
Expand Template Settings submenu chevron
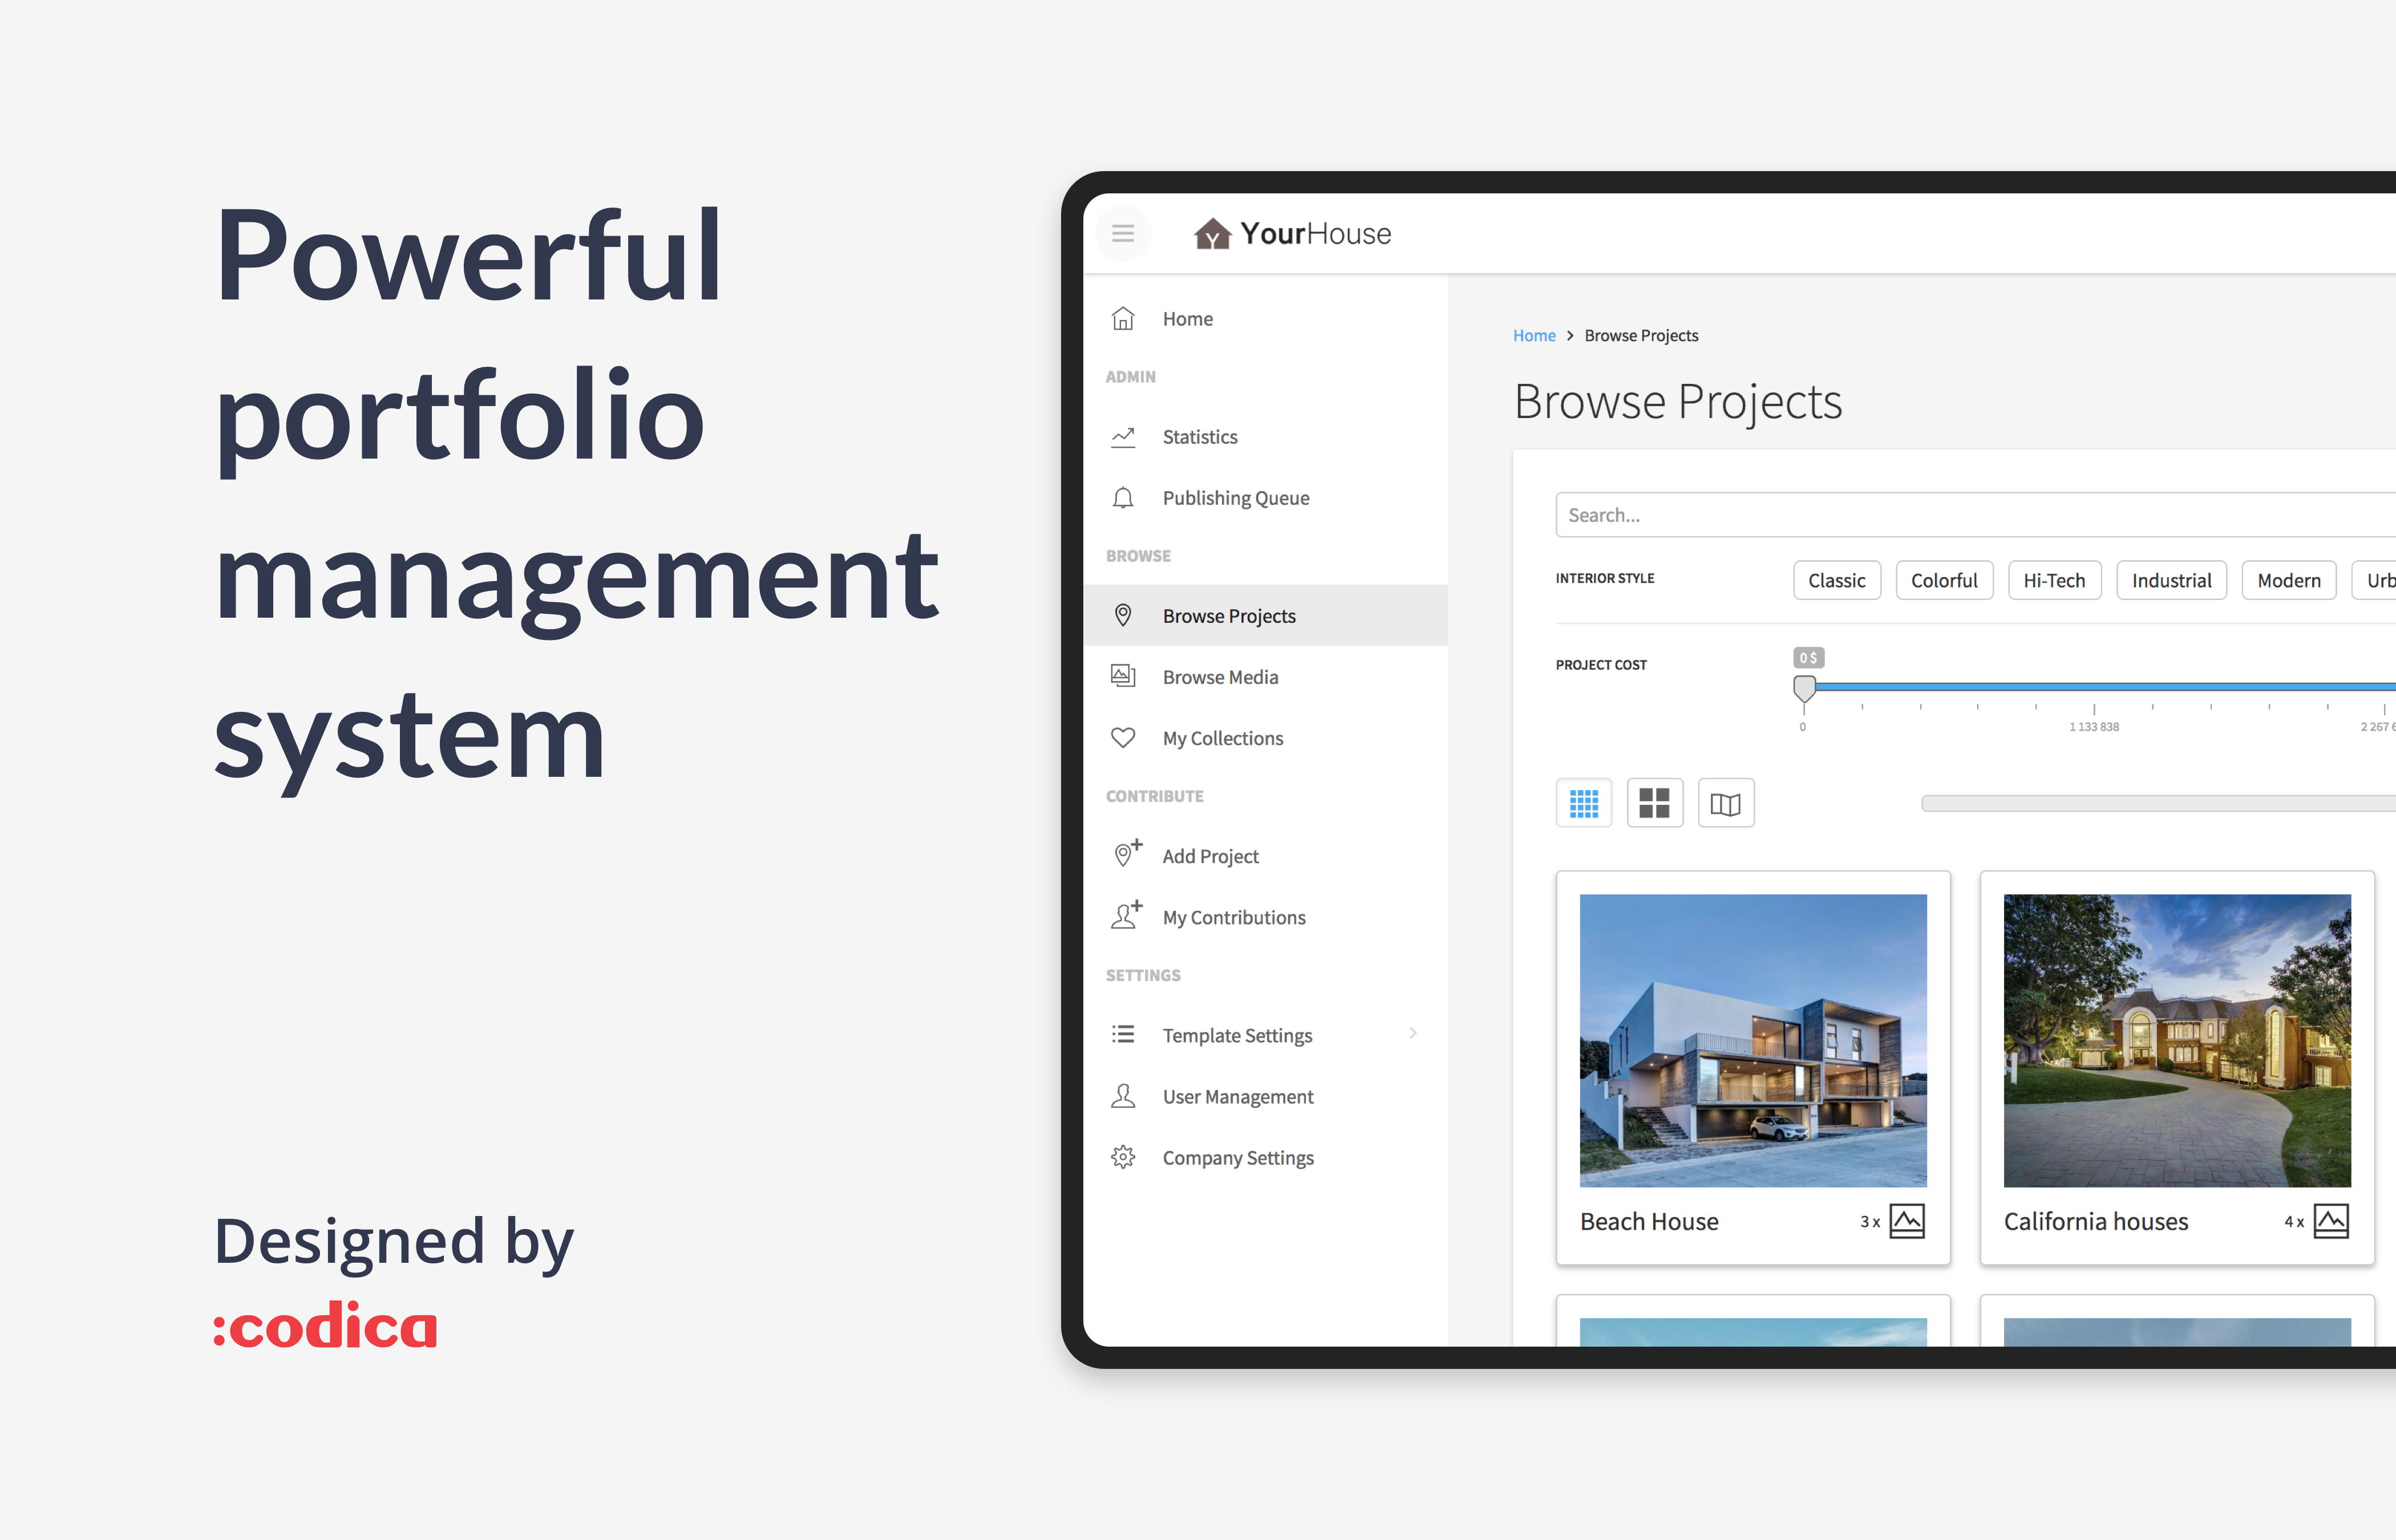coord(1412,1033)
